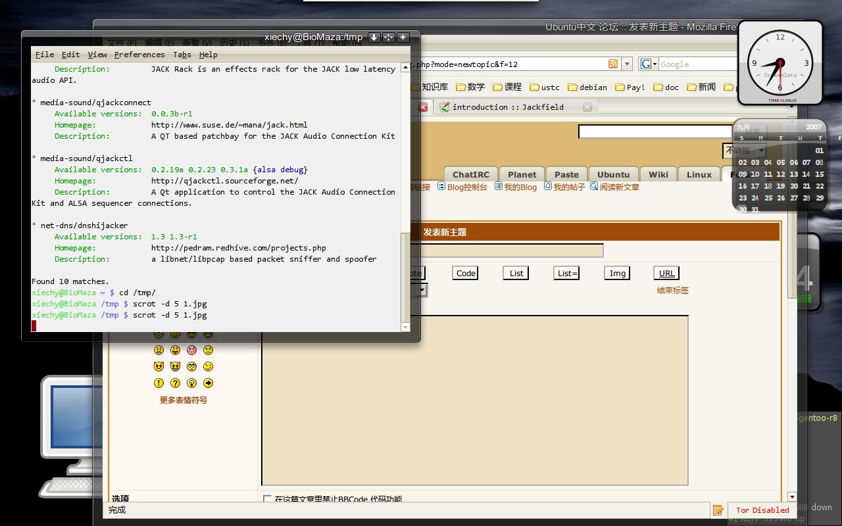Open the terminal Help menu
842x526 pixels.
(x=209, y=55)
